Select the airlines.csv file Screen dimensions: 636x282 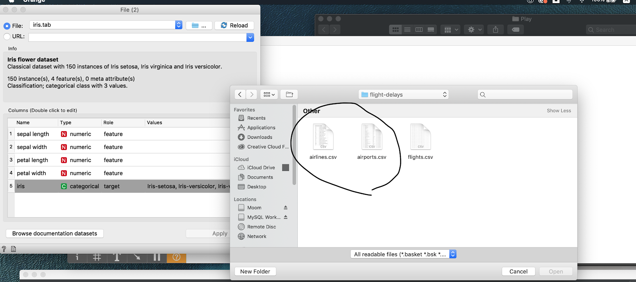323,142
